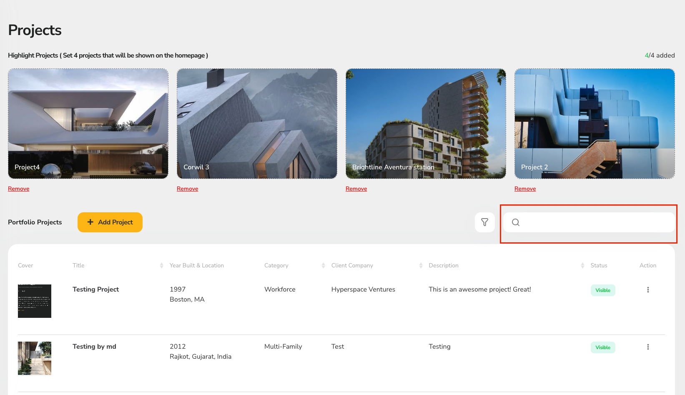Click Testing Project cover thumbnail

click(35, 301)
